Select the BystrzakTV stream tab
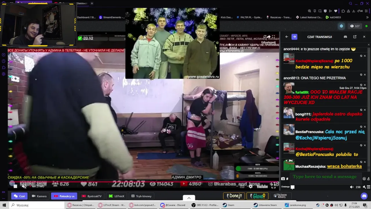The width and height of the screenshot is (371, 209). 92,196
